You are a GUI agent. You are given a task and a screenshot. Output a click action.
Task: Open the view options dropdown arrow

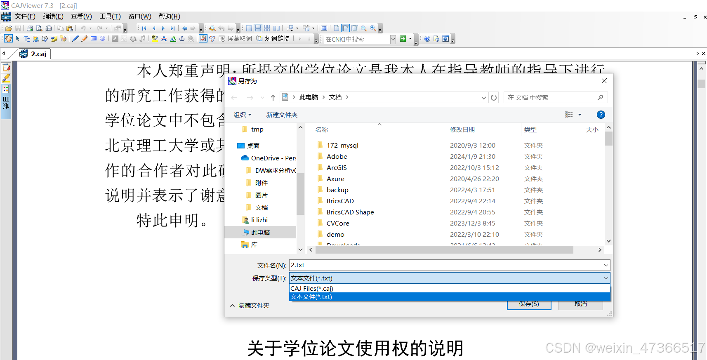click(580, 115)
